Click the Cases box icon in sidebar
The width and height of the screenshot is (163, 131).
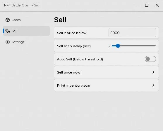click(8, 20)
